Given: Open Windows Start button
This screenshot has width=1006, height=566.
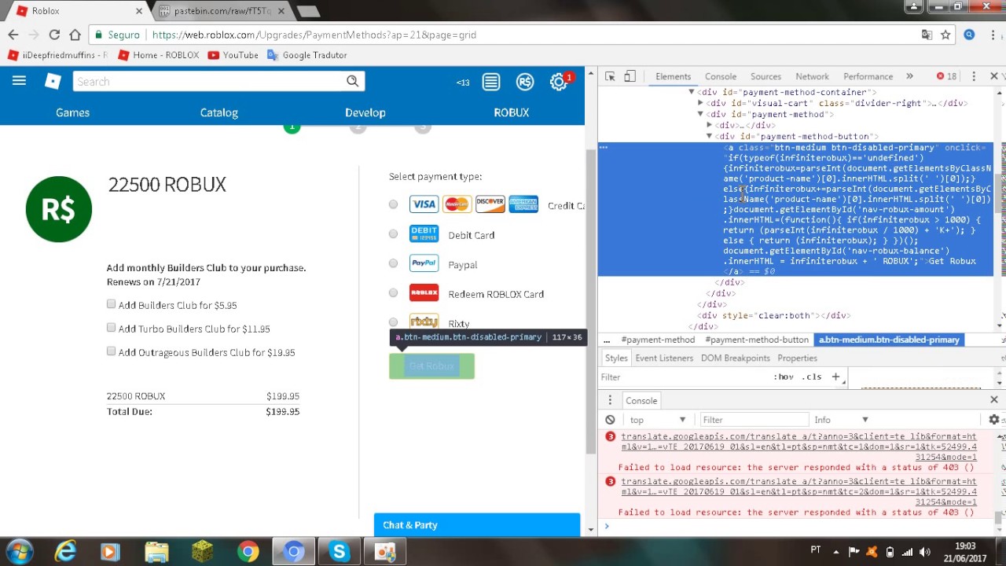Looking at the screenshot, I should [x=19, y=551].
